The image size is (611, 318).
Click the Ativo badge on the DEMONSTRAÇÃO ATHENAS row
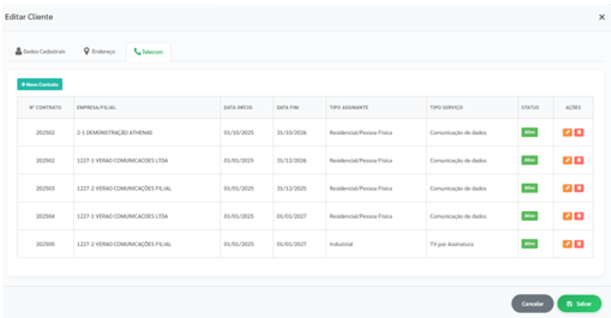[529, 133]
